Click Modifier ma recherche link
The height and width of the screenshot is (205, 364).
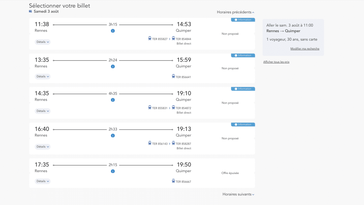pyautogui.click(x=305, y=49)
